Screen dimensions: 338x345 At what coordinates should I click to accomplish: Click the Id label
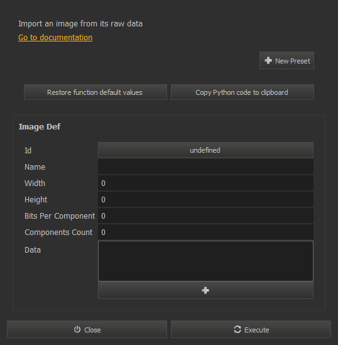[28, 150]
